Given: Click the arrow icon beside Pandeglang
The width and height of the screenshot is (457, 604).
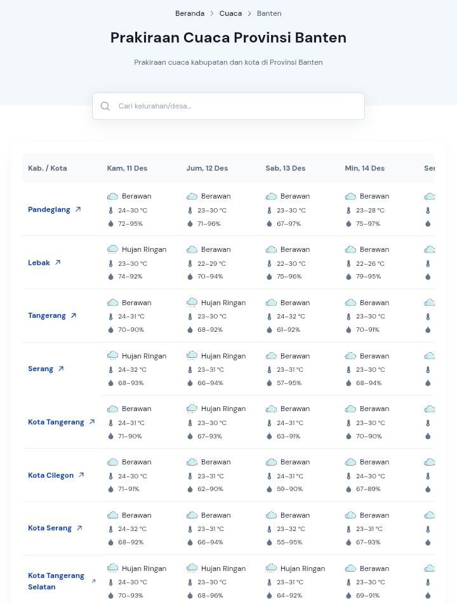Looking at the screenshot, I should [x=78, y=209].
